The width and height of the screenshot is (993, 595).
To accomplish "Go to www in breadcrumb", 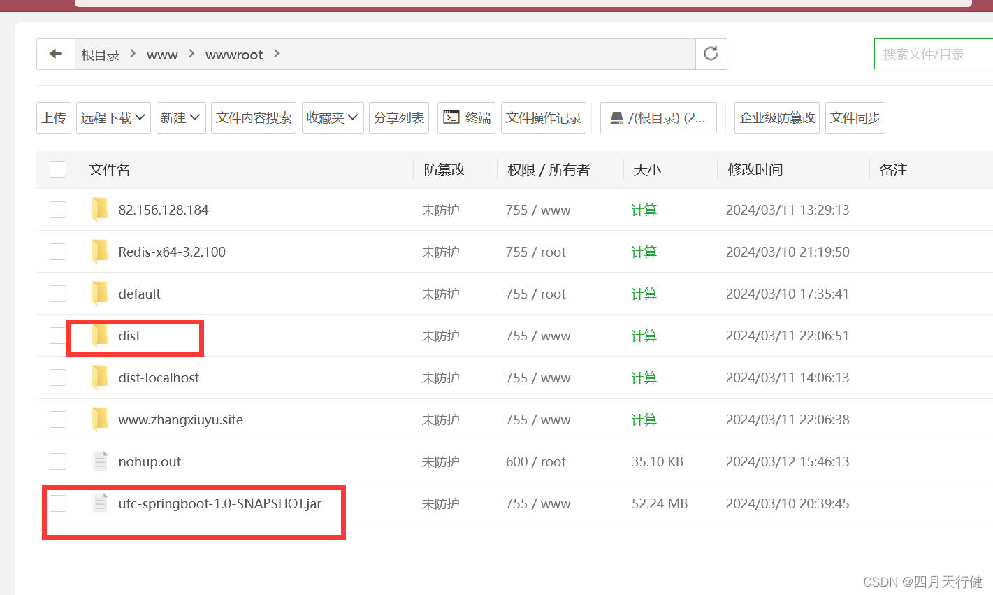I will (162, 55).
